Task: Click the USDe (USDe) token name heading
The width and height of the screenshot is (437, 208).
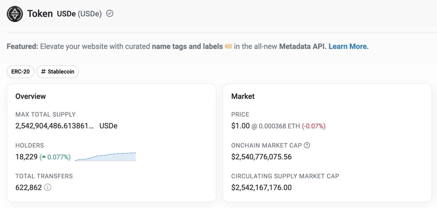Action: [79, 14]
